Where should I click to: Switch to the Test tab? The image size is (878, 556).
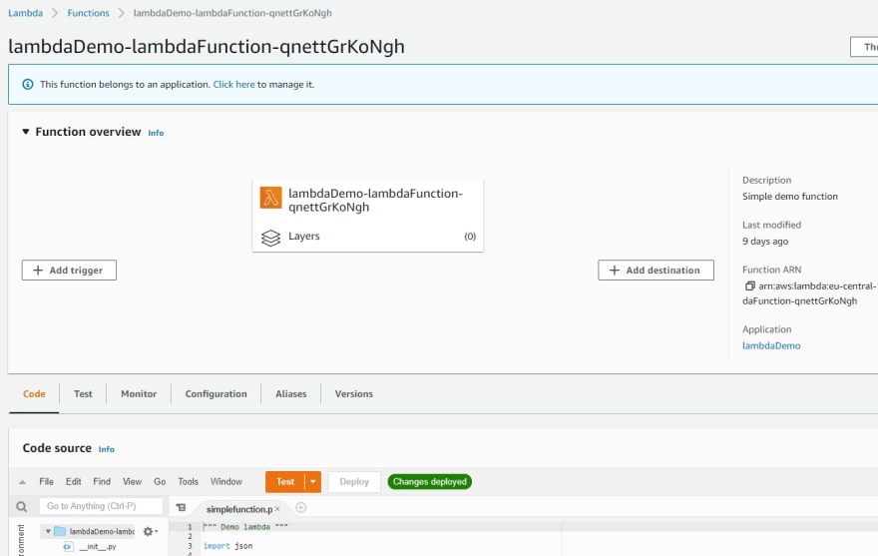click(x=83, y=394)
